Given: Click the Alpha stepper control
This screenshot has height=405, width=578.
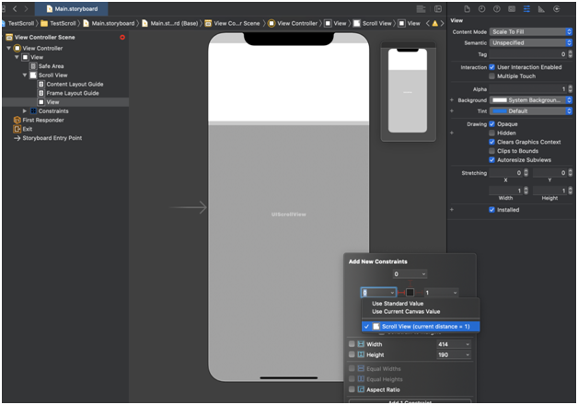Looking at the screenshot, I should (571, 89).
